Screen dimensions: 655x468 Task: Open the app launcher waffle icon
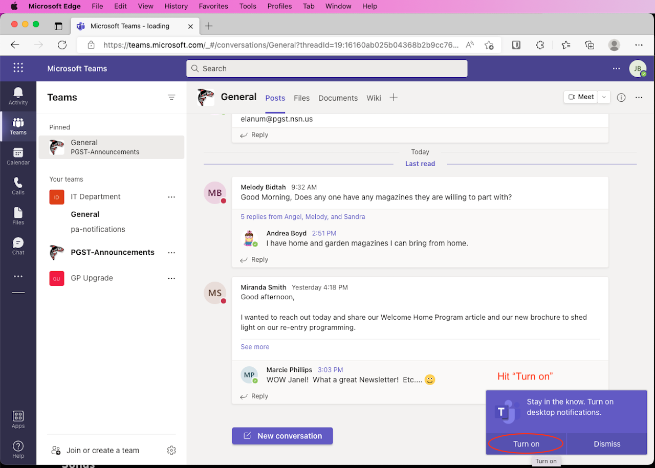pos(18,68)
